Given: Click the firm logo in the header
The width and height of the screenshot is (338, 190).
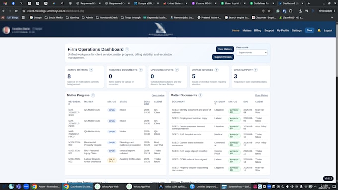Looking at the screenshot, I should tap(161, 29).
